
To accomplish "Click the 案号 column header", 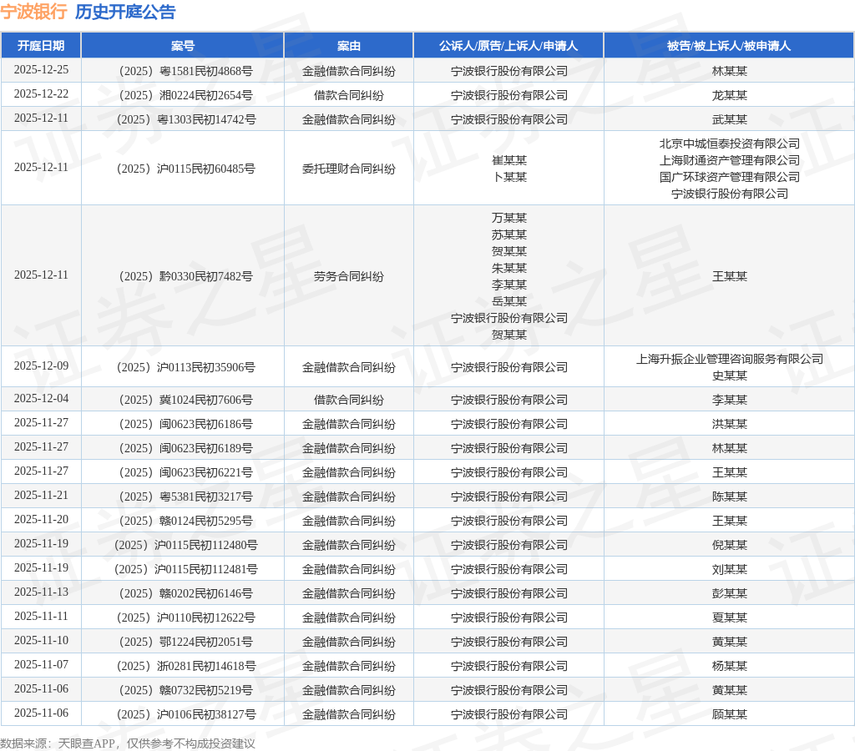I will 183,46.
